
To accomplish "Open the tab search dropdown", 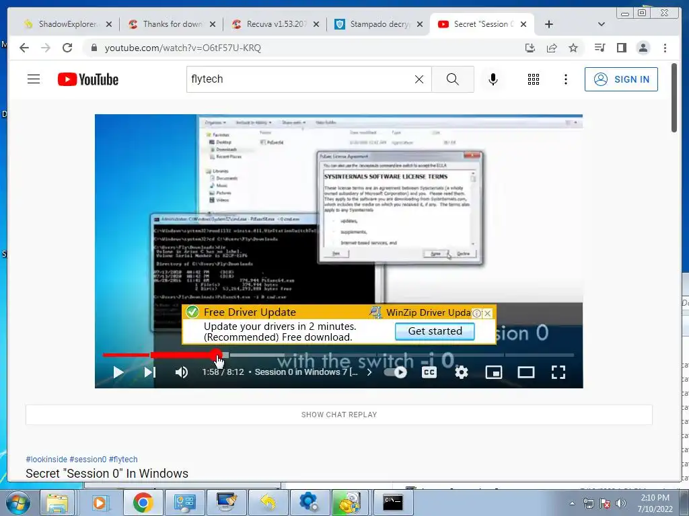I will (x=602, y=24).
